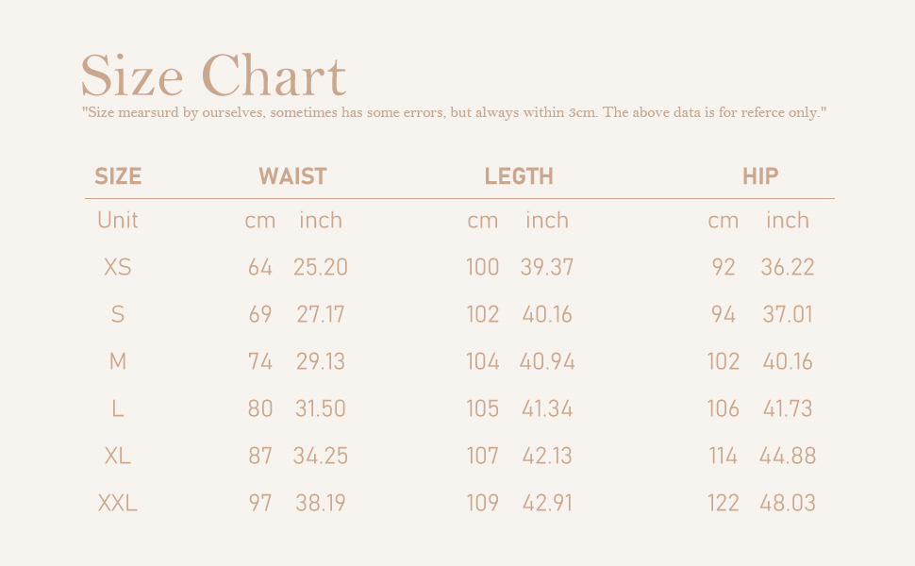
Task: Click the SIZE column header
Action: [118, 176]
